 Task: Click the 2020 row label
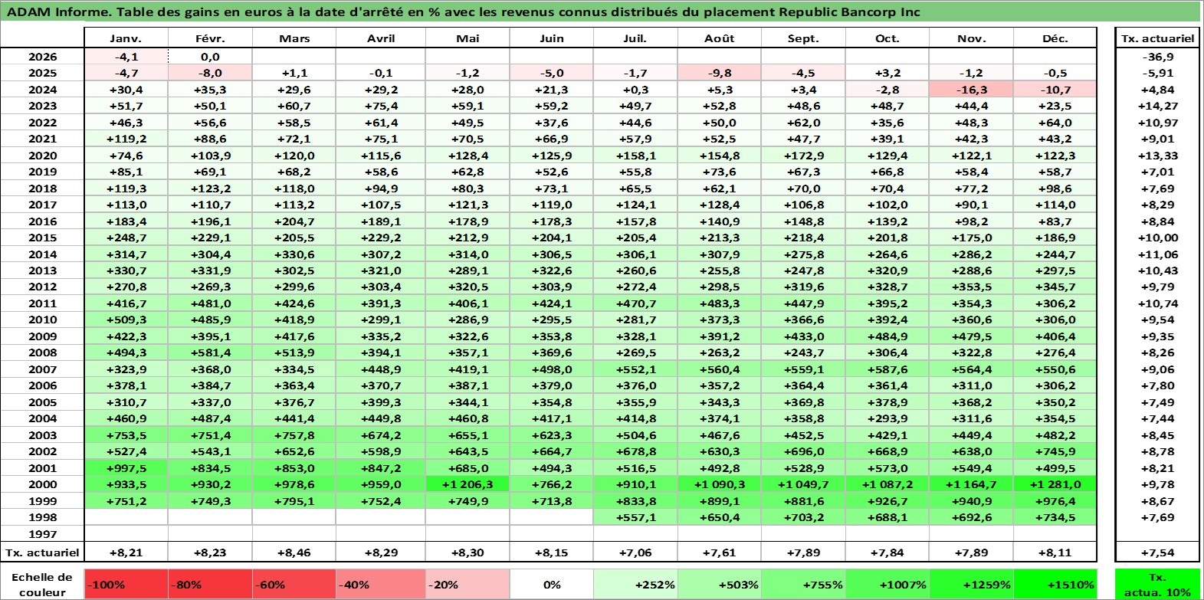(x=42, y=156)
